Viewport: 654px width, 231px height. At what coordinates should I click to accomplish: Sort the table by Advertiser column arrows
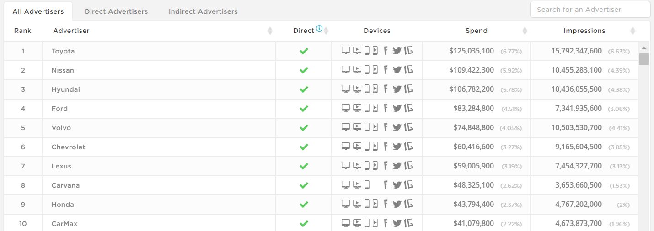click(270, 31)
